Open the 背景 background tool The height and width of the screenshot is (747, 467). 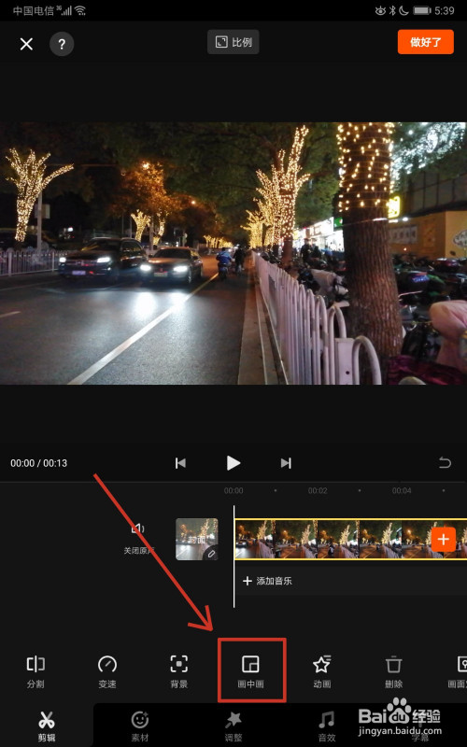(x=178, y=670)
